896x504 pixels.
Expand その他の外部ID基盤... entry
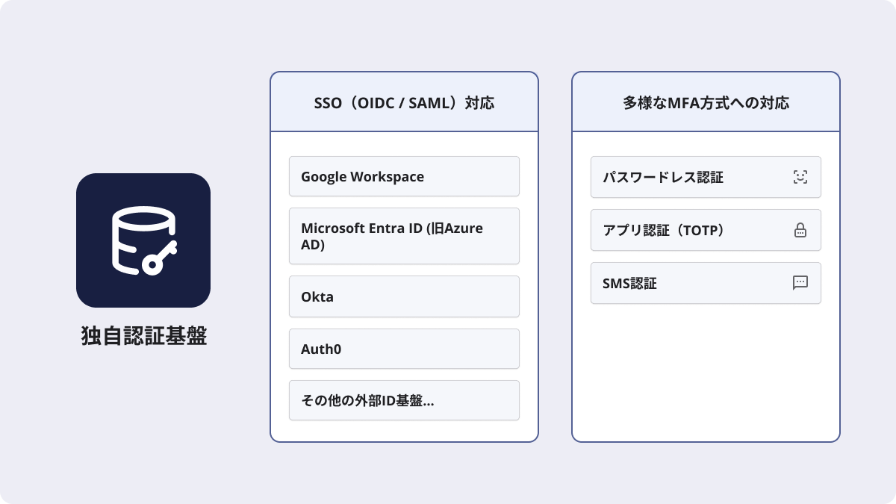pos(404,400)
